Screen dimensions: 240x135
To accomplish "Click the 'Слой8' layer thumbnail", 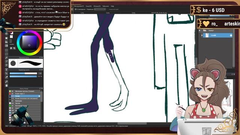I will point(207,35).
